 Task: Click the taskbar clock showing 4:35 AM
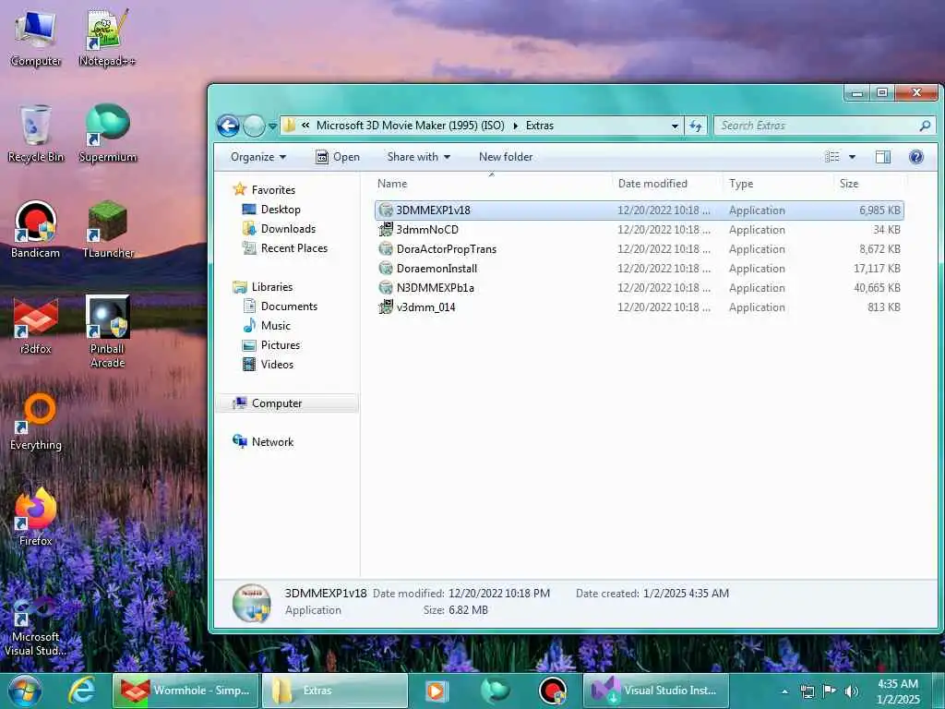pyautogui.click(x=898, y=691)
